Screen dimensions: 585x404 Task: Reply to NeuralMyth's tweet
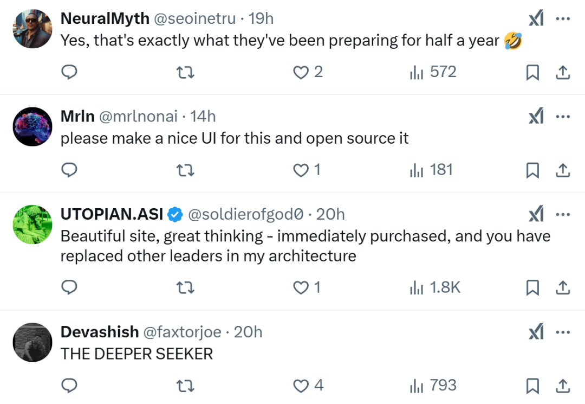(69, 72)
